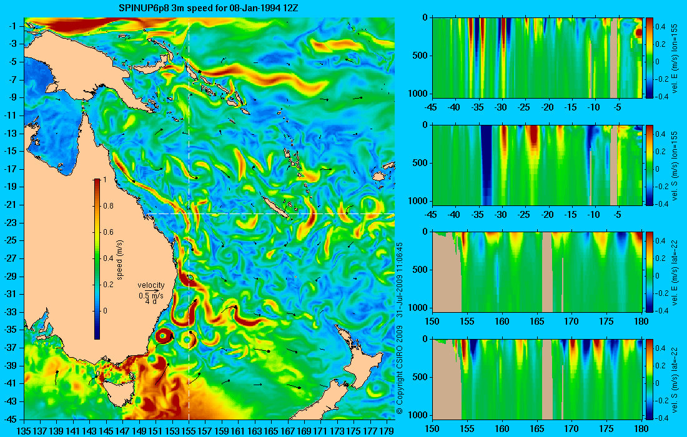Click the '0.5 m/s' velocity scale text
Image resolution: width=687 pixels, height=437 pixels.
coord(151,295)
